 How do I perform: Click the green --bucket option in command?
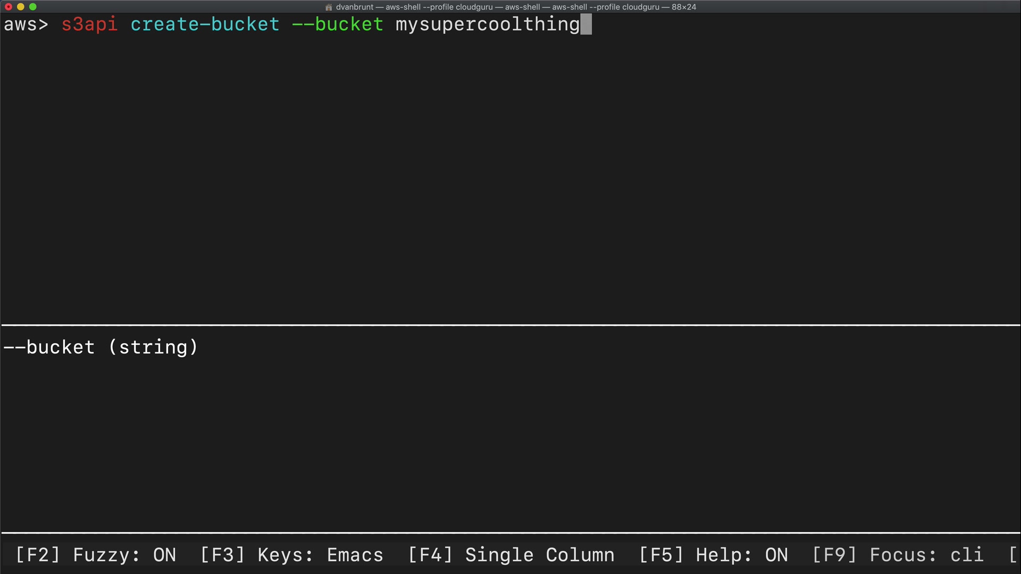coord(338,24)
